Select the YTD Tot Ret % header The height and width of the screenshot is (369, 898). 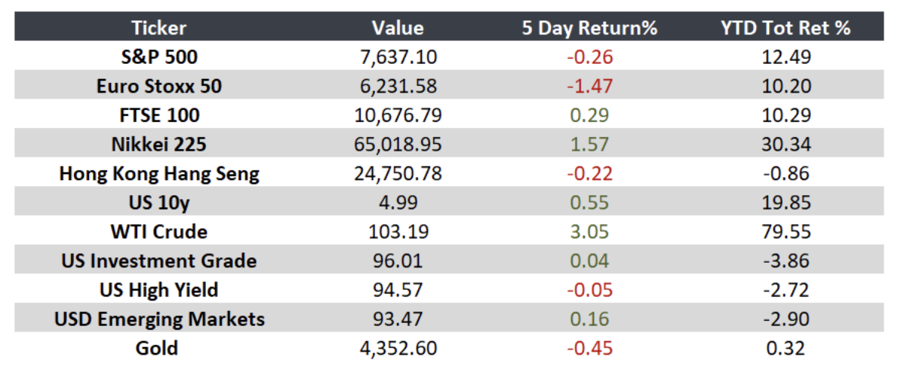(785, 27)
